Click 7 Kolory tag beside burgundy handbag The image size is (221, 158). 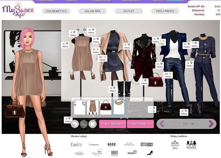point(144,82)
